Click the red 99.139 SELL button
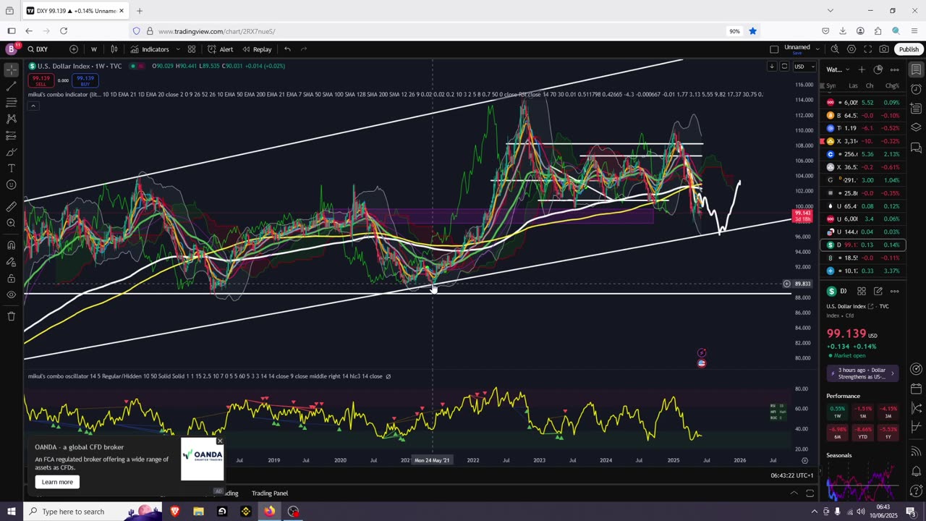Screen dimensions: 926x521 click(41, 80)
